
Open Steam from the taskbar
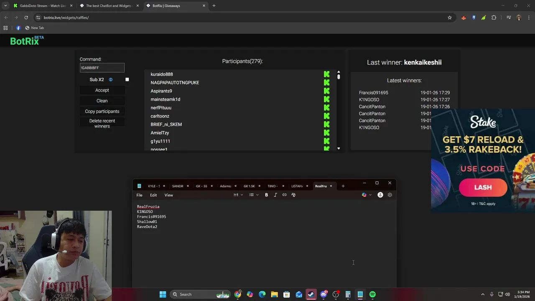tap(311, 294)
